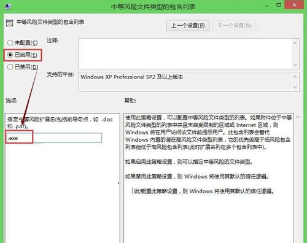The image size is (307, 243).
Task: Click up arrow of supported platform scrollbar
Action: (x=295, y=77)
